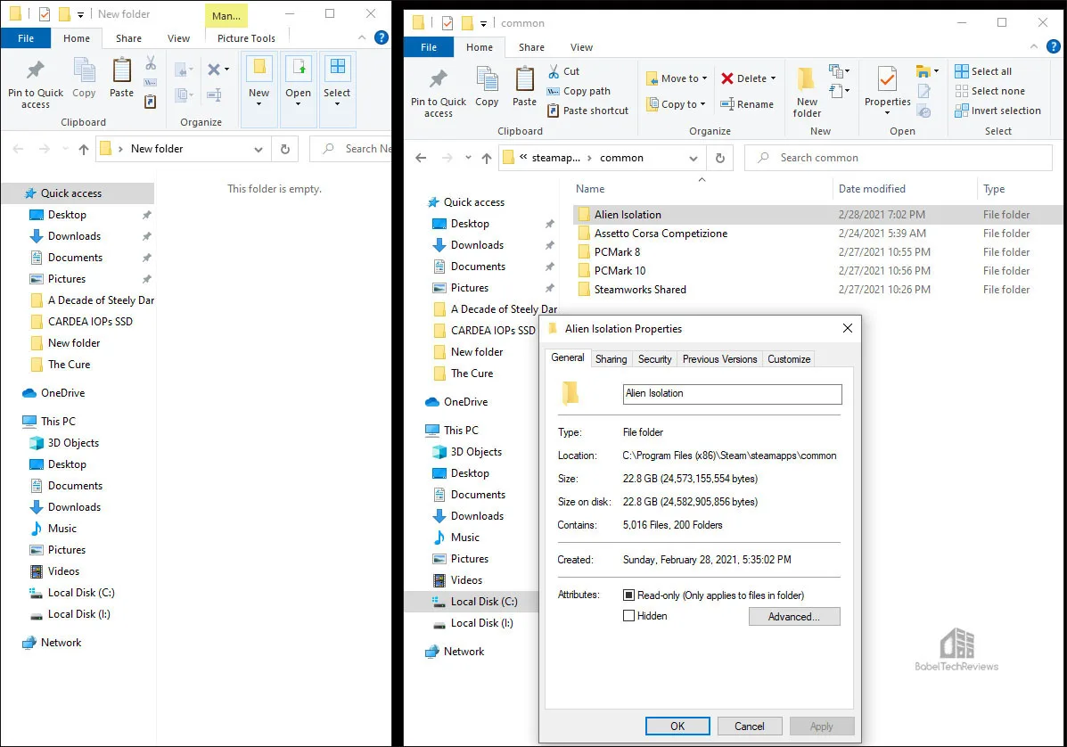
Task: Select 3D Objects in common window sidebar
Action: pyautogui.click(x=476, y=452)
